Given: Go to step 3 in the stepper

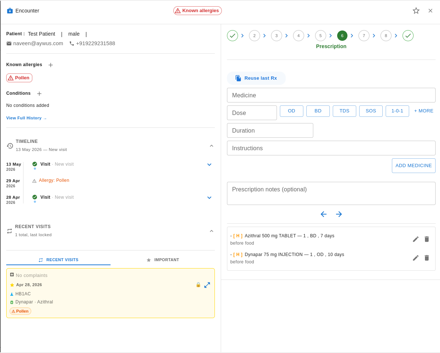Looking at the screenshot, I should coord(277,36).
